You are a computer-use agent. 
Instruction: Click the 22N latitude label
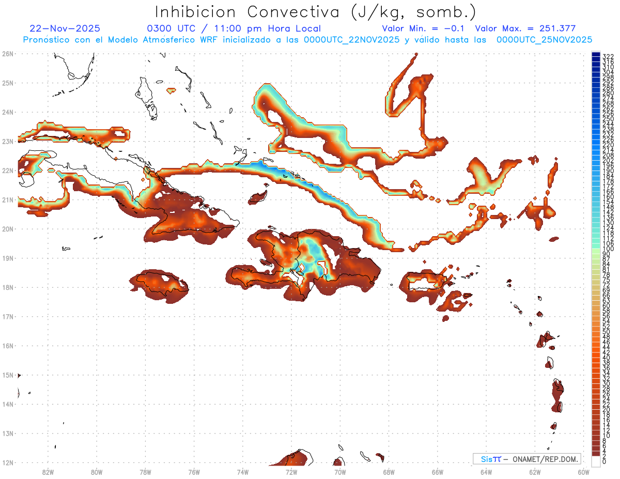click(7, 171)
